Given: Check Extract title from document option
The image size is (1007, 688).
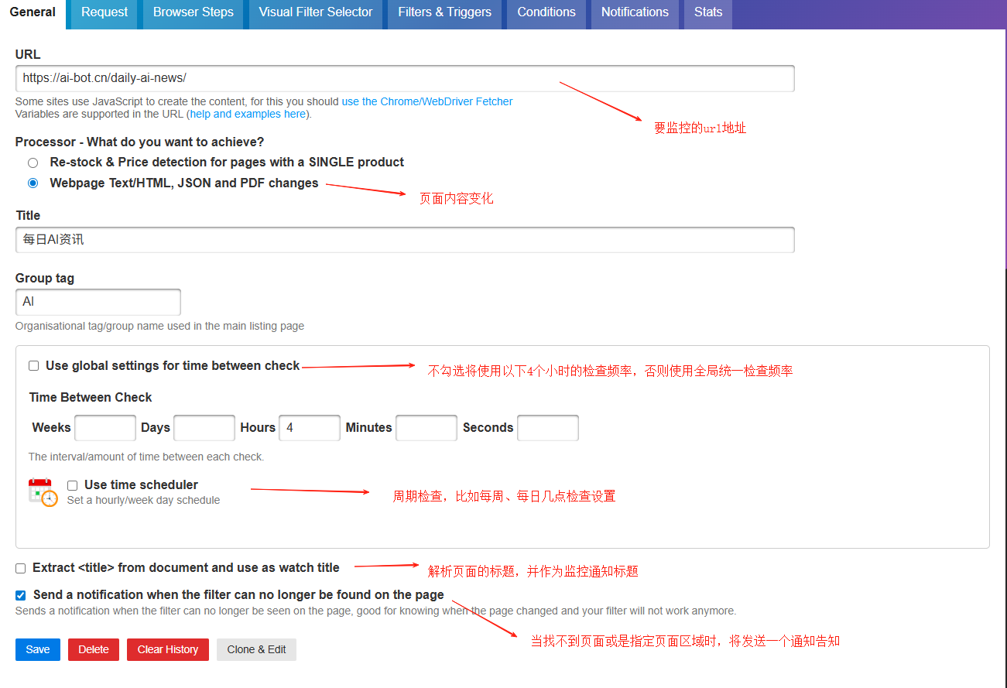Looking at the screenshot, I should (x=21, y=568).
